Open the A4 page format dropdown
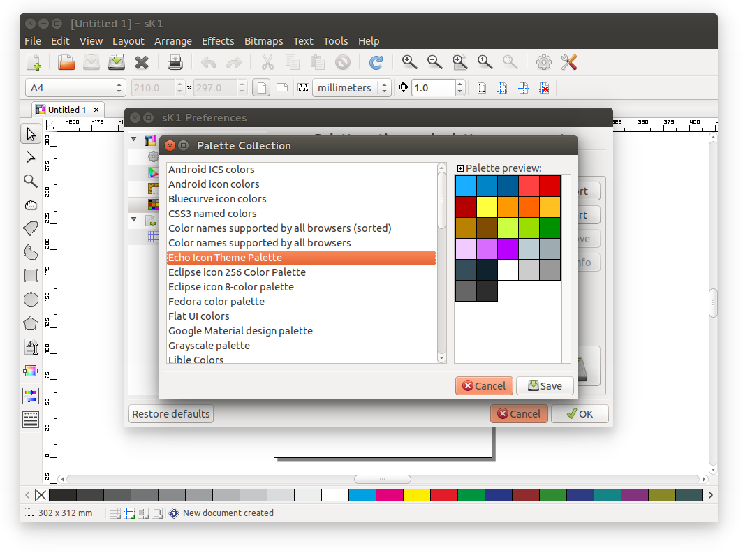Screen dimensions: 743x553 tap(75, 88)
